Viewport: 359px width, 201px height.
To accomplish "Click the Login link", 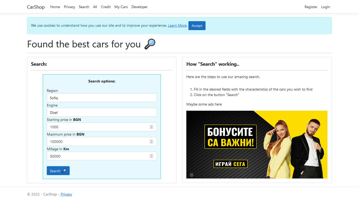I will (326, 7).
